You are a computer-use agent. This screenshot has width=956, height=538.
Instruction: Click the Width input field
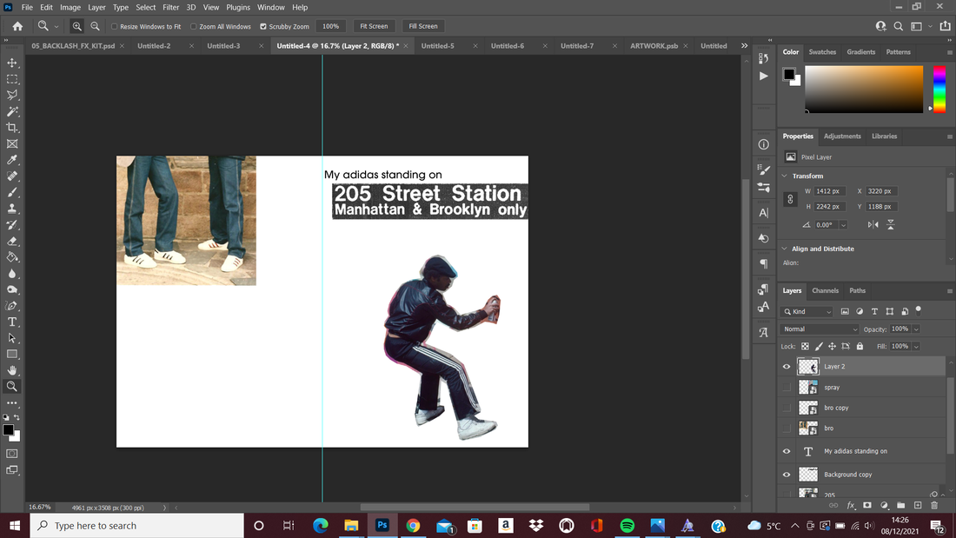(x=829, y=191)
